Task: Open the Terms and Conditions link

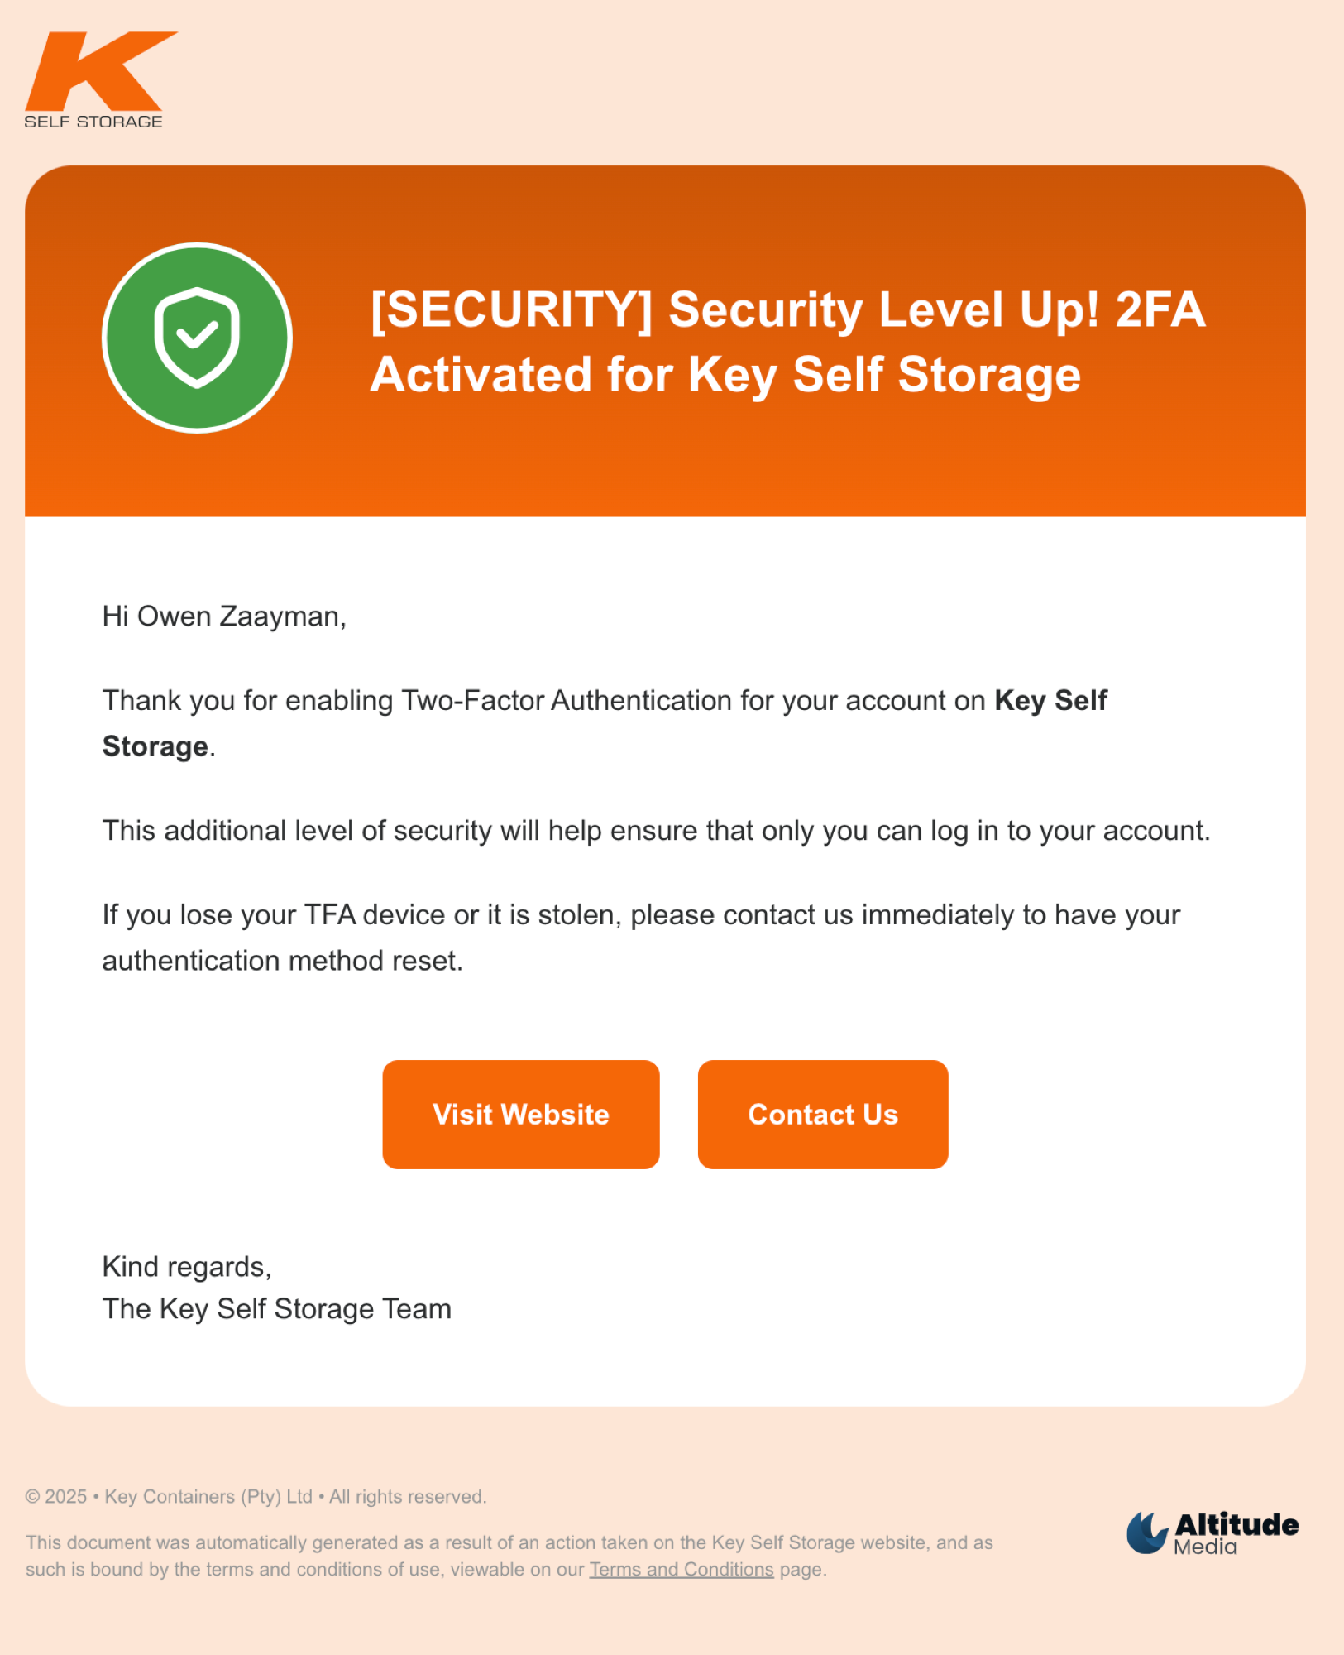Action: click(682, 1569)
